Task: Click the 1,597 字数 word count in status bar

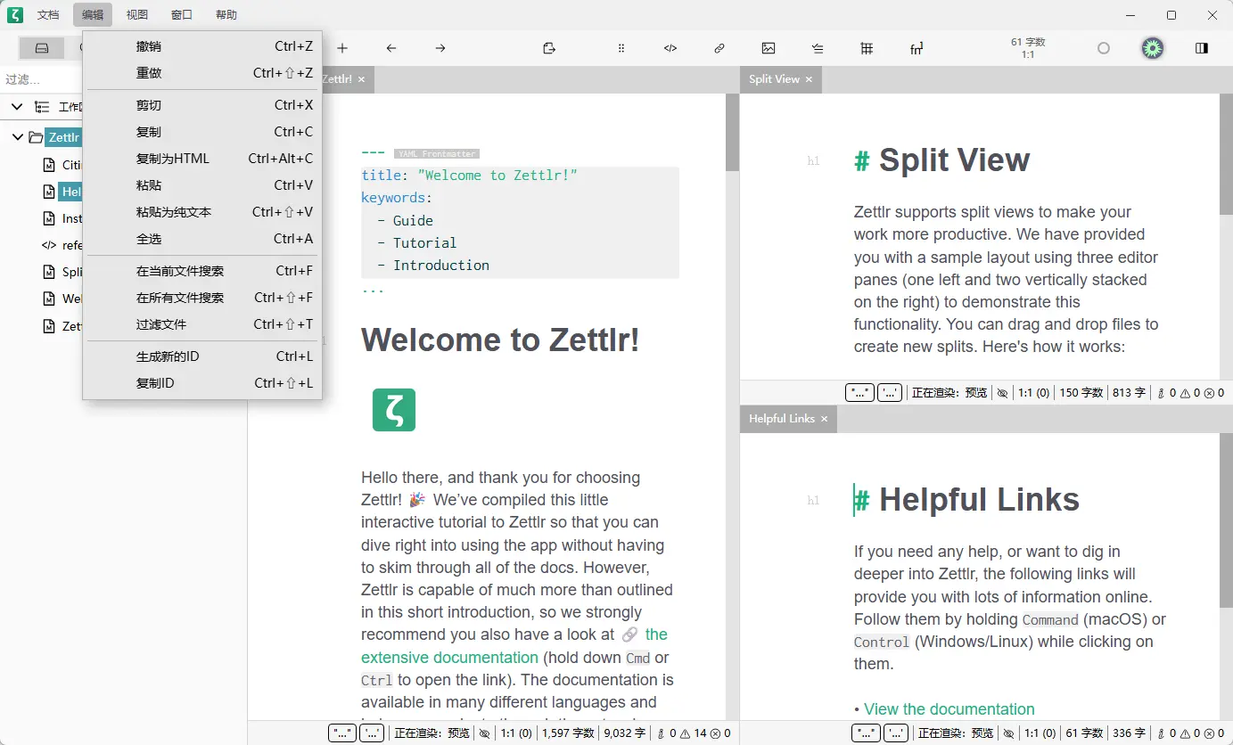Action: pyautogui.click(x=568, y=733)
